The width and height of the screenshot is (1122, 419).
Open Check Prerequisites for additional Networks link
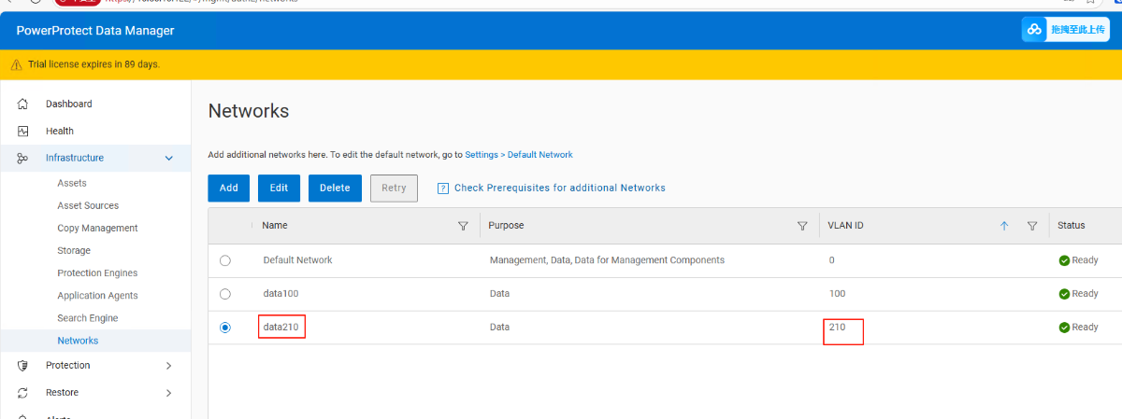coord(560,188)
